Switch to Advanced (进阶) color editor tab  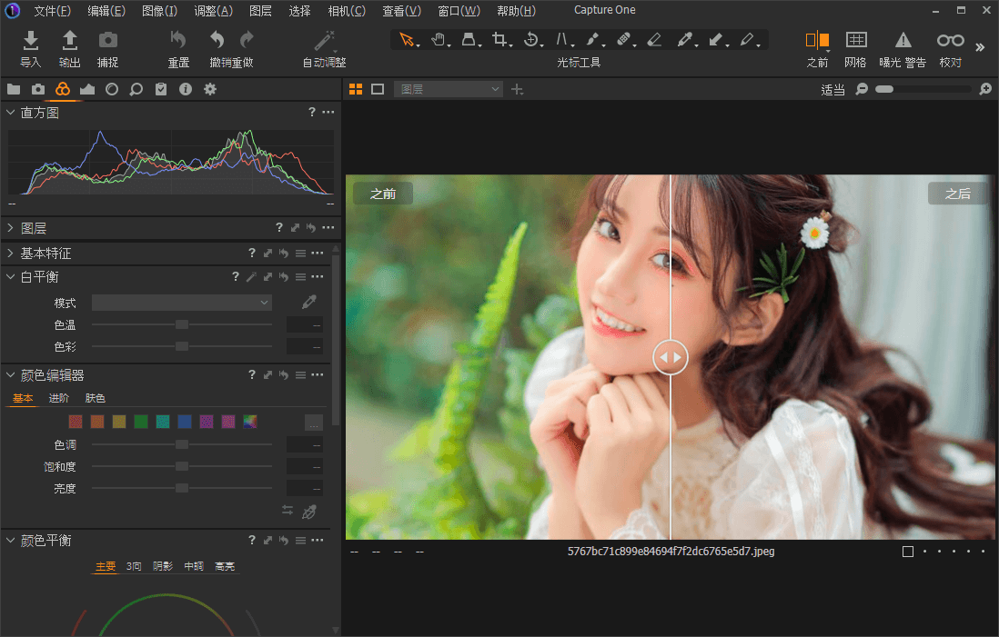click(58, 398)
